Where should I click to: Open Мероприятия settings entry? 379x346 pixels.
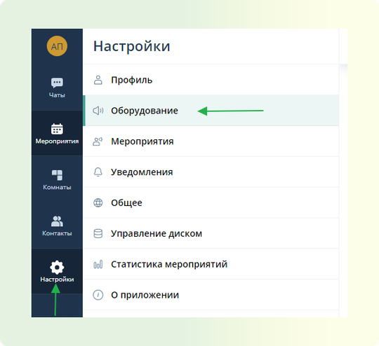211,141
